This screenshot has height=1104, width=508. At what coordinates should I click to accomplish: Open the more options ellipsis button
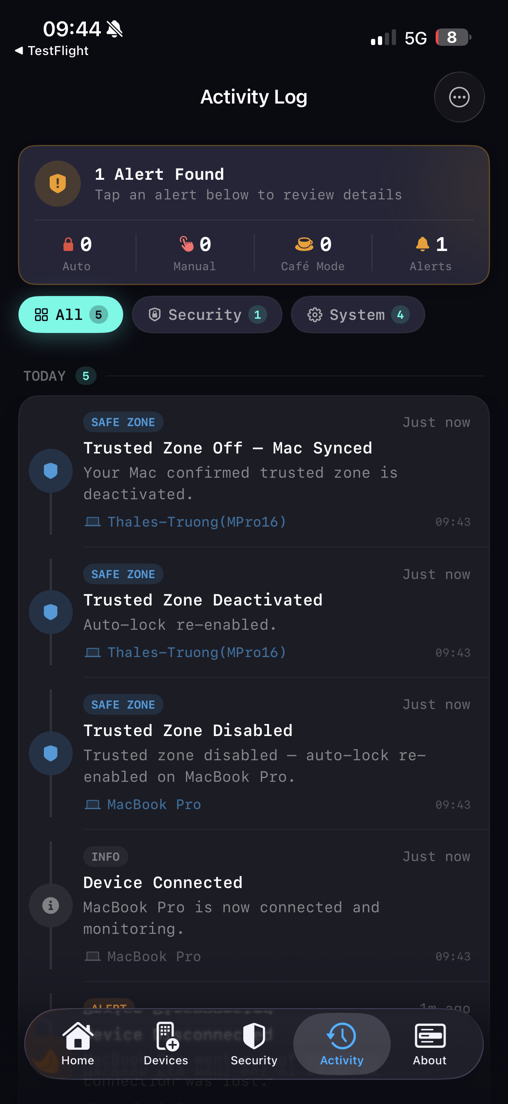[459, 97]
